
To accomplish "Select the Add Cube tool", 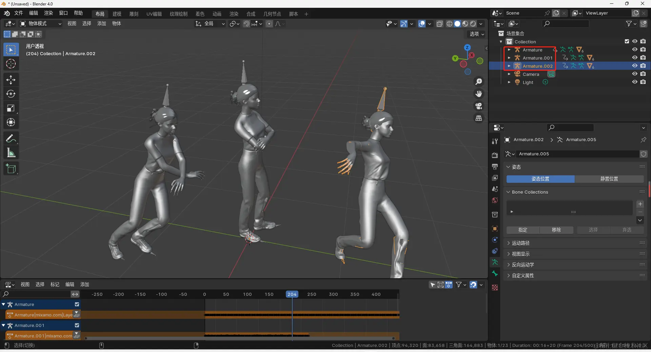I will click(11, 169).
